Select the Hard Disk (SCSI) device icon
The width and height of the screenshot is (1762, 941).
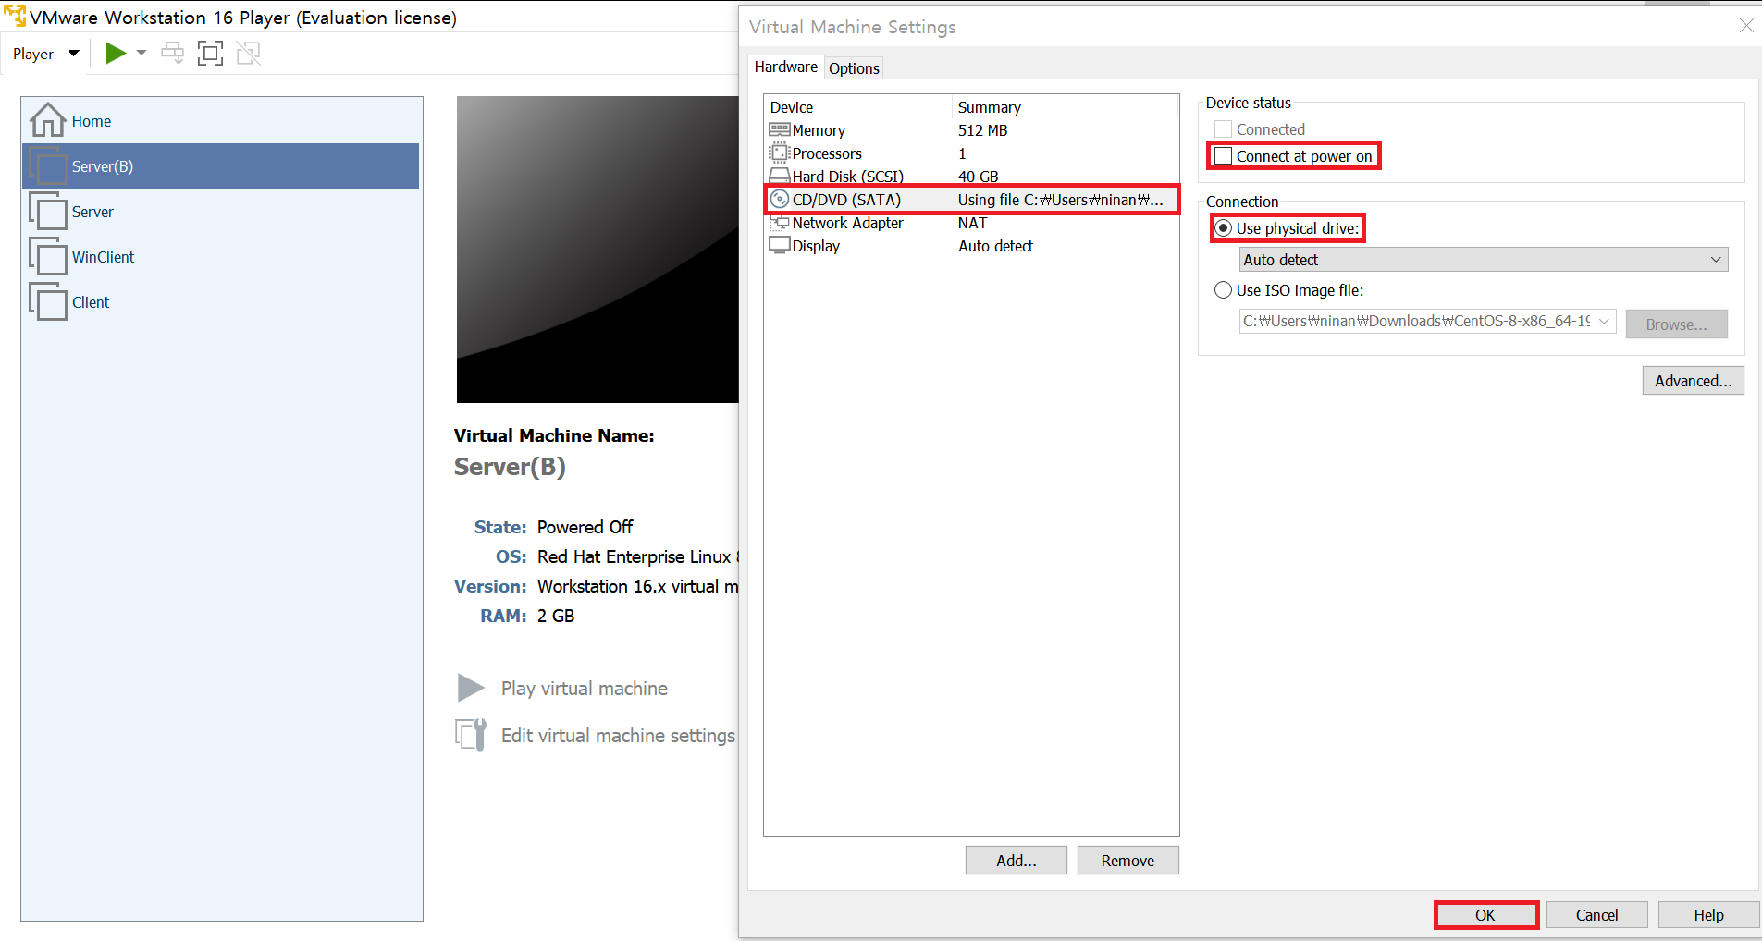click(780, 176)
